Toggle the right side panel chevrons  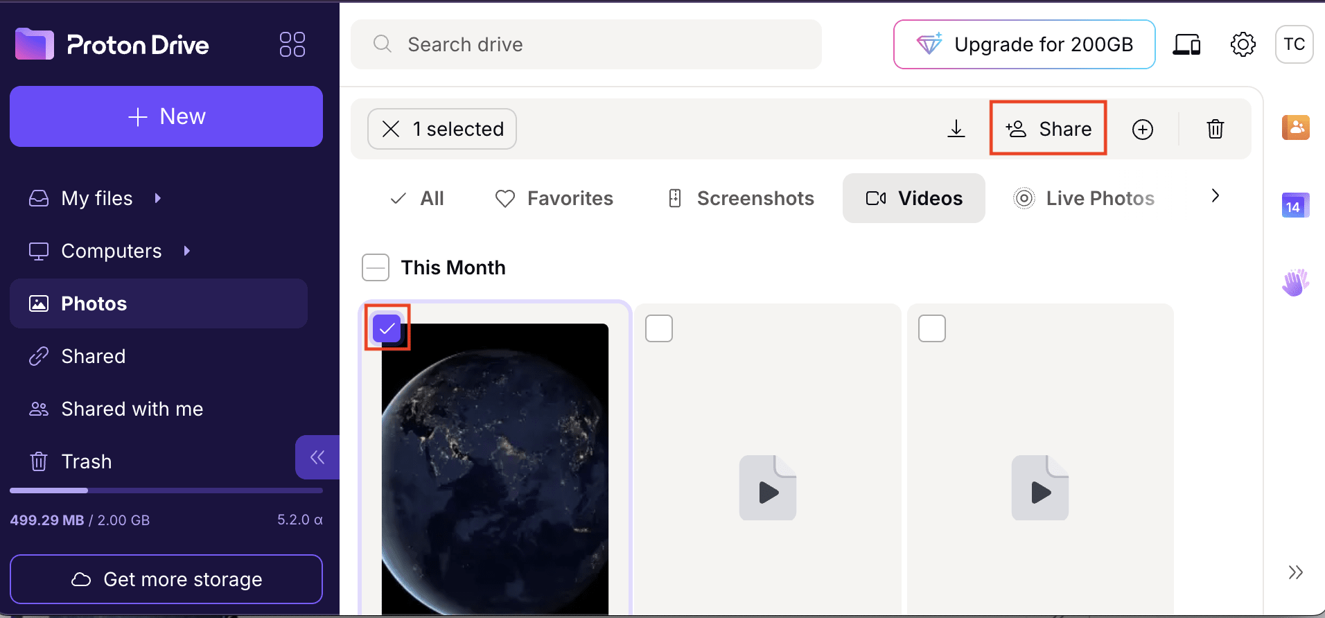1295,572
